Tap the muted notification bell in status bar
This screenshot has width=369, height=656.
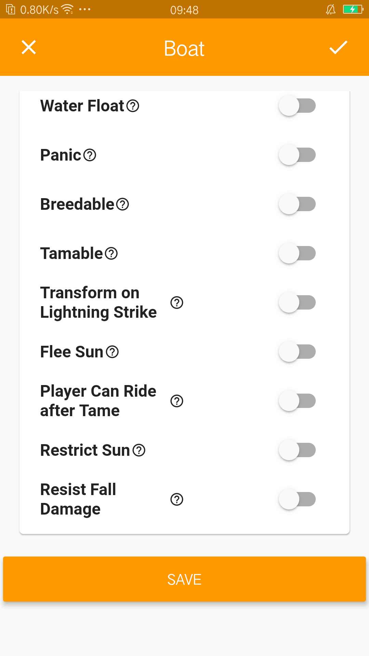(330, 10)
